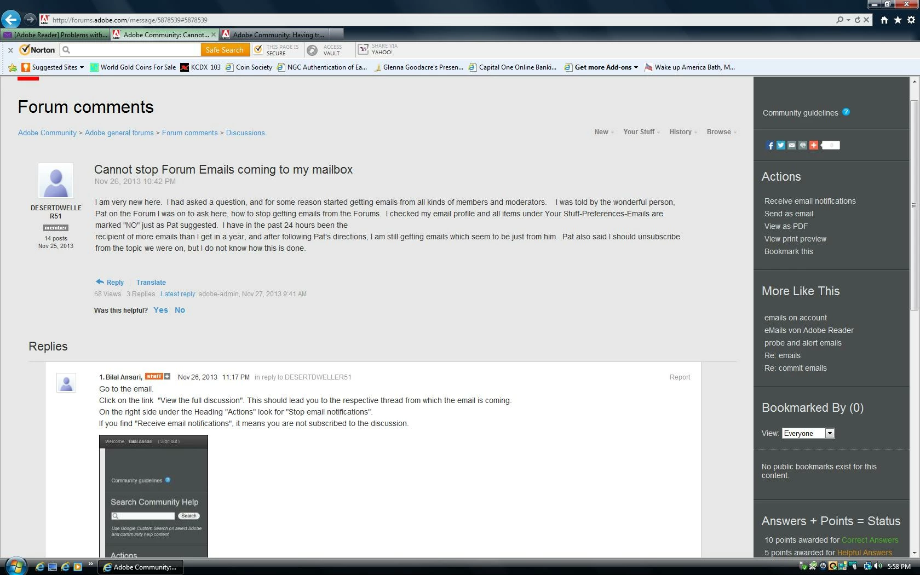The width and height of the screenshot is (920, 575).
Task: Open a new blank browser tab
Action: (337, 34)
